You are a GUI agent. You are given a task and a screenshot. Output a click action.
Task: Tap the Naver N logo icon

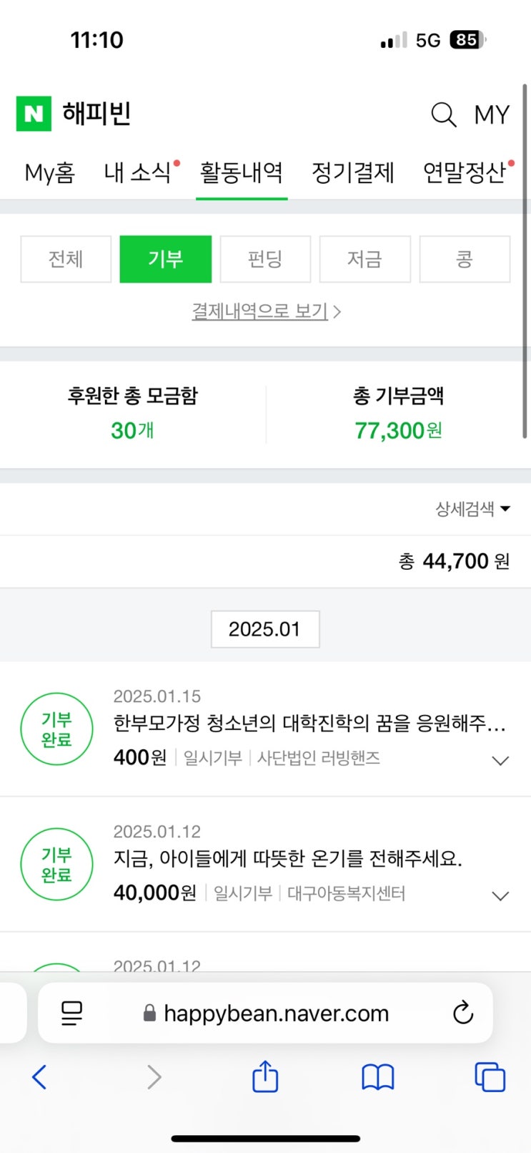coord(34,113)
